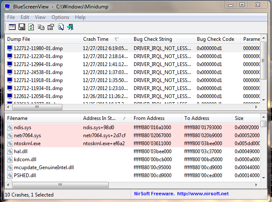Image resolution: width=272 pixels, height=202 pixels.
Task: Click address netr7064.sys+2d7cf
Action: click(104, 136)
